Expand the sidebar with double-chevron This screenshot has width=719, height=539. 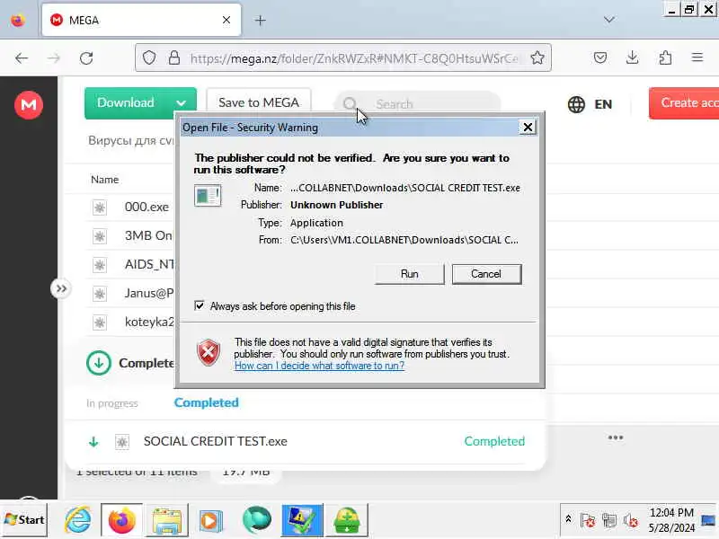point(61,288)
